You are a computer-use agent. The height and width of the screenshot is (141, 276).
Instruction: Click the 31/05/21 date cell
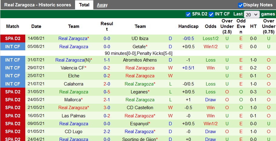(x=36, y=92)
